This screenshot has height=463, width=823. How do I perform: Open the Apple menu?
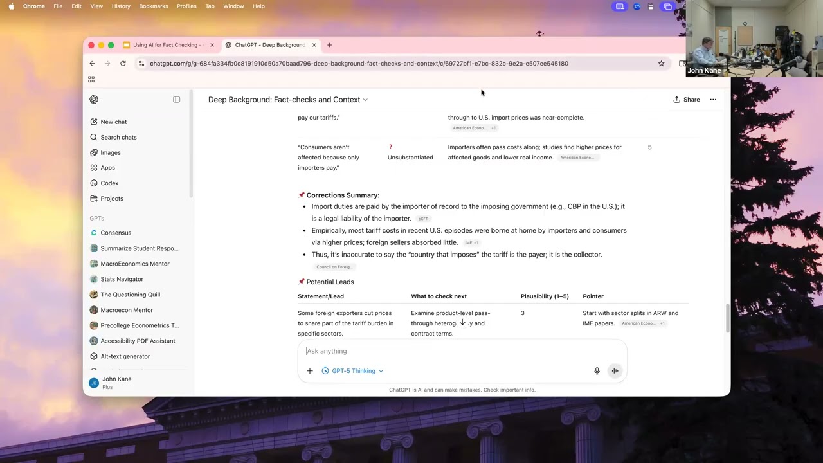pos(11,6)
